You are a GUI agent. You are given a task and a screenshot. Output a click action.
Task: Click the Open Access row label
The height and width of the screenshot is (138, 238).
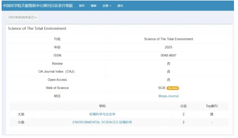(x=57, y=80)
